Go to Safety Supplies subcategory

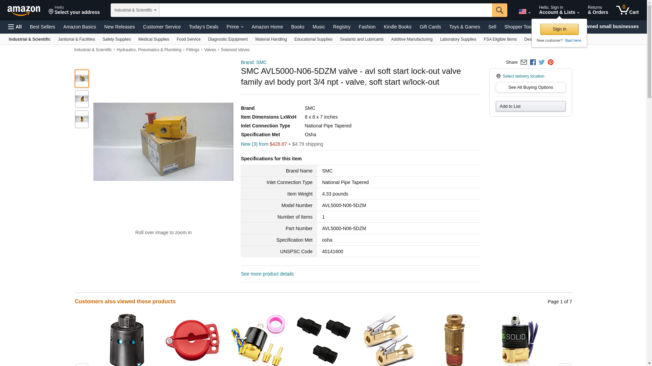coord(116,39)
